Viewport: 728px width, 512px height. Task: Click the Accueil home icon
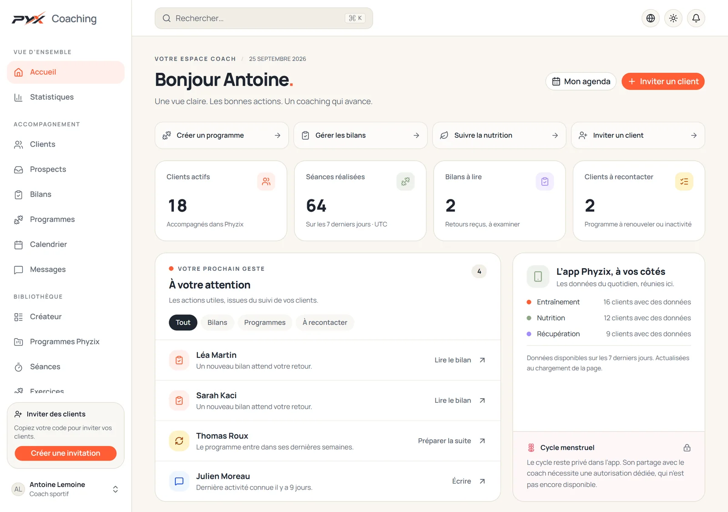pos(19,72)
